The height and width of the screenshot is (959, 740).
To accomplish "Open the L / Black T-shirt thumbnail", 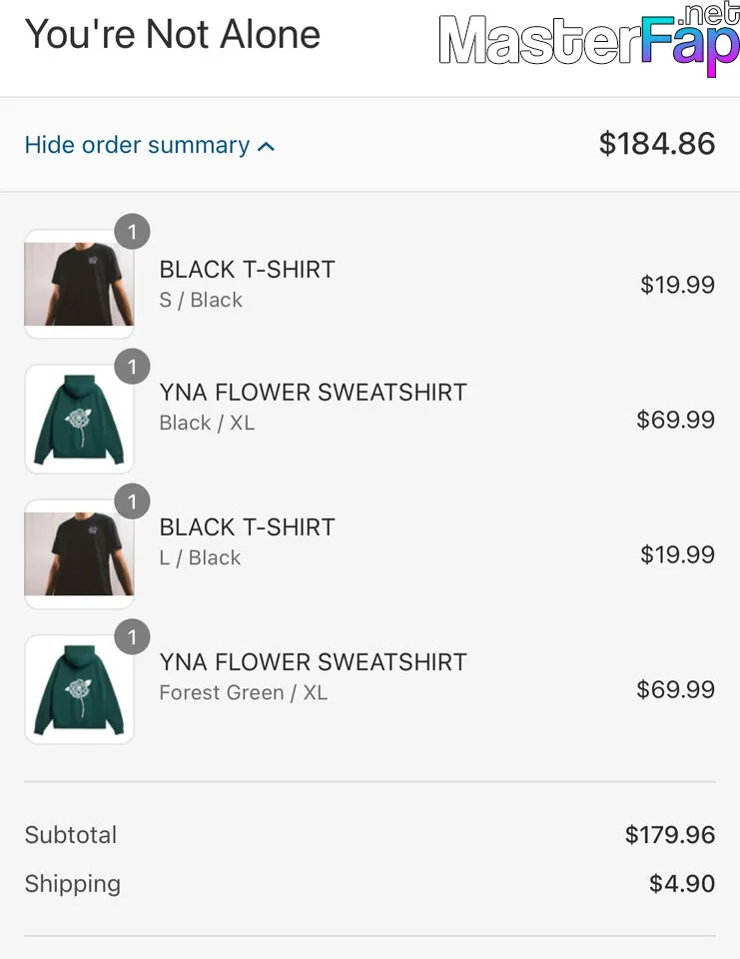I will (x=79, y=554).
